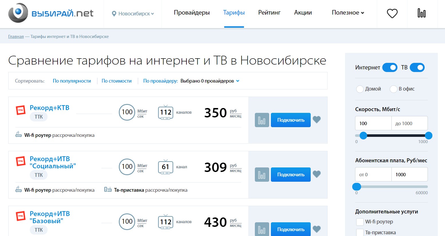The image size is (445, 236).
Task: Open the Рекорд+КТВ tariff title
Action: 50,108
